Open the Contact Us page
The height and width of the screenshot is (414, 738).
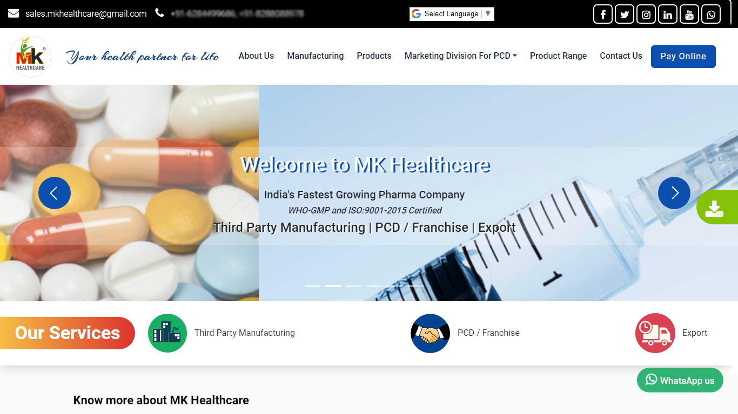(621, 56)
